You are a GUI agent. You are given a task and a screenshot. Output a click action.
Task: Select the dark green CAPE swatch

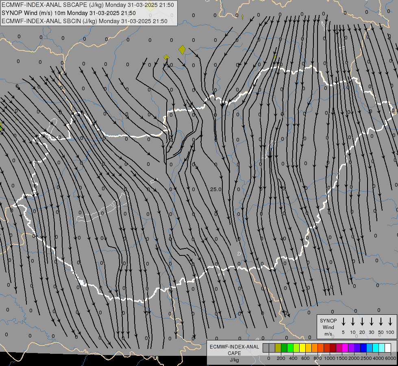point(284,348)
